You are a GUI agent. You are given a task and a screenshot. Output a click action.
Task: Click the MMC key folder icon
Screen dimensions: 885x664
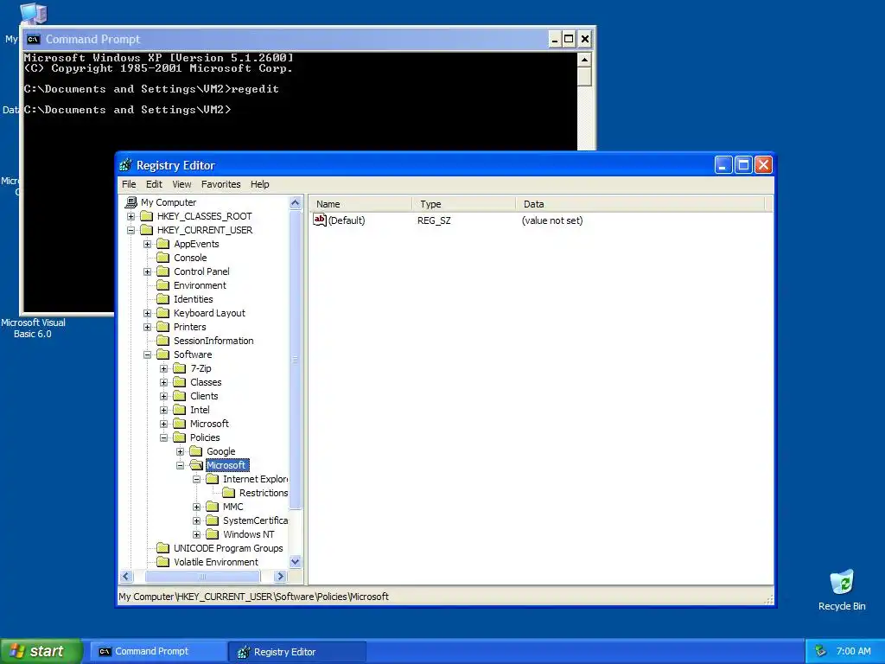213,507
